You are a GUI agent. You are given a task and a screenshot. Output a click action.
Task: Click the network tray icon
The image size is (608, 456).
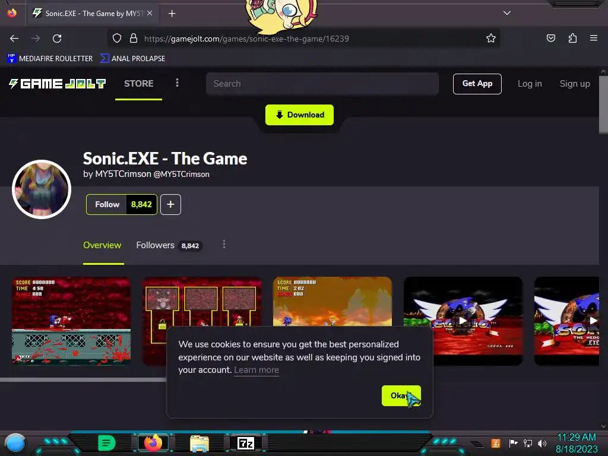pyautogui.click(x=528, y=443)
